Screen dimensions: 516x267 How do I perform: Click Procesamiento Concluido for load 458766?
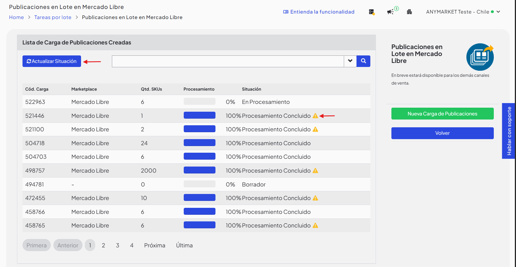[276, 212]
